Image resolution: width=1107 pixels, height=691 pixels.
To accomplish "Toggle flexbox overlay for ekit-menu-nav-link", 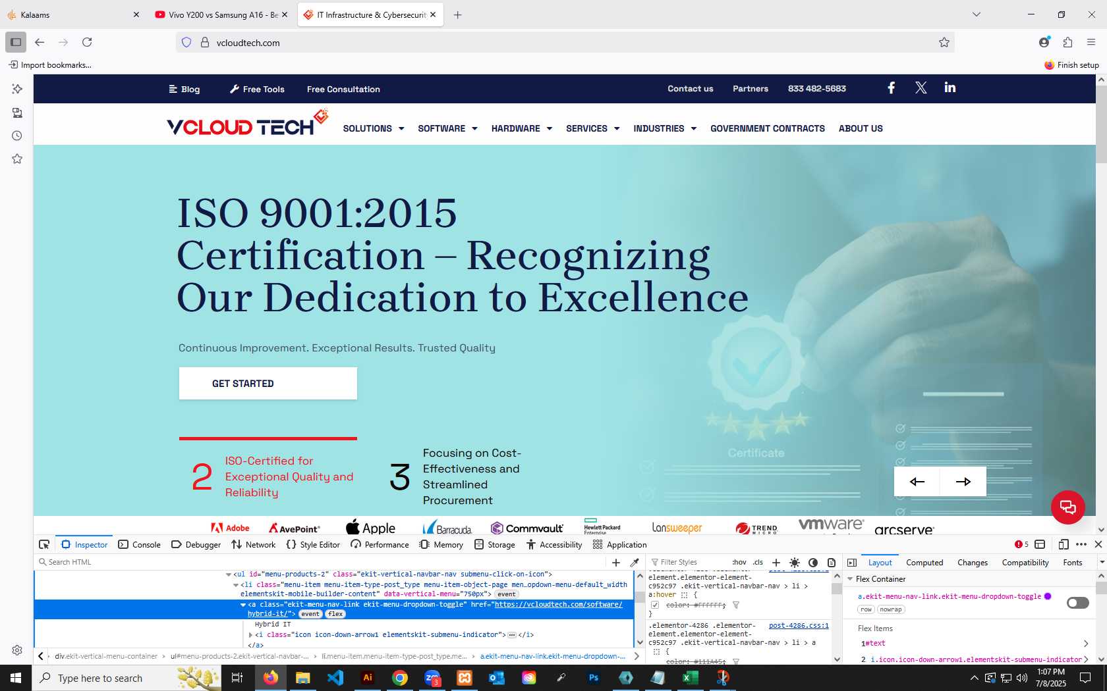I will click(1077, 603).
